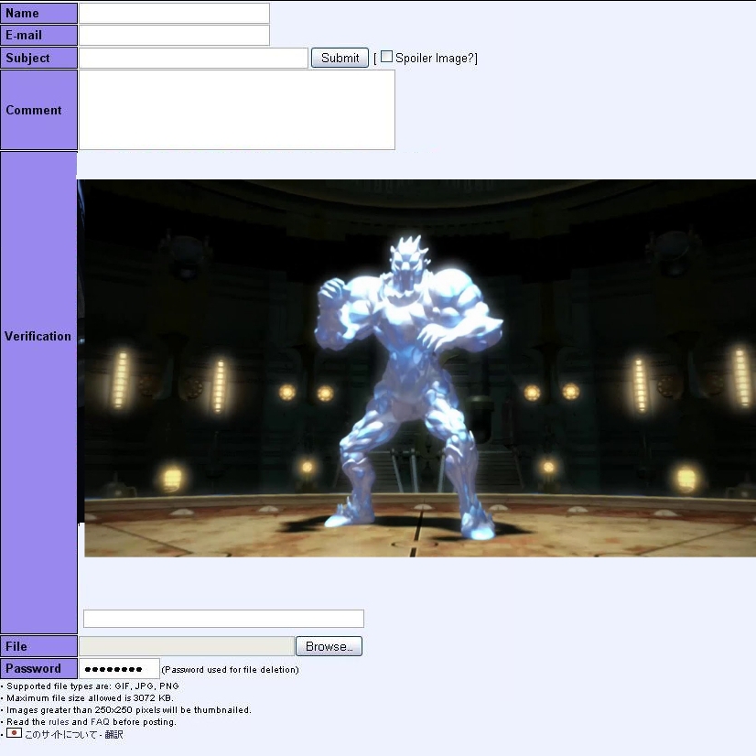Screen dimensions: 756x756
Task: Click the Subject row label
Action: click(38, 58)
